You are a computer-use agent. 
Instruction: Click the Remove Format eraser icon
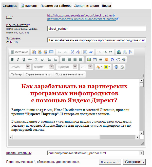coord(91,52)
